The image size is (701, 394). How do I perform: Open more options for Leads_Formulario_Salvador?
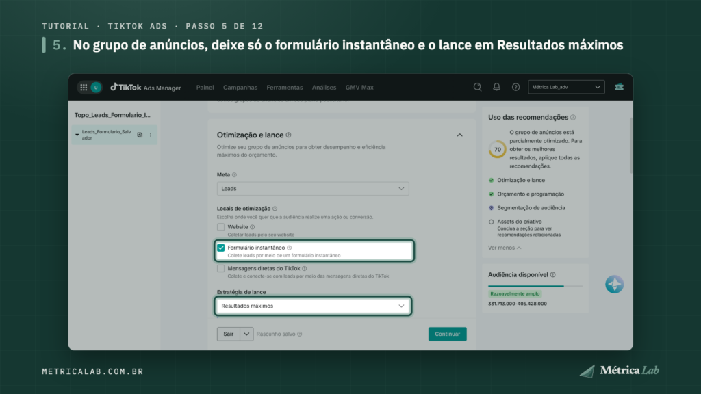(x=151, y=135)
